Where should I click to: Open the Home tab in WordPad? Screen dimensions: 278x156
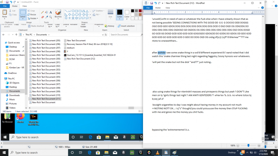coord(158,8)
